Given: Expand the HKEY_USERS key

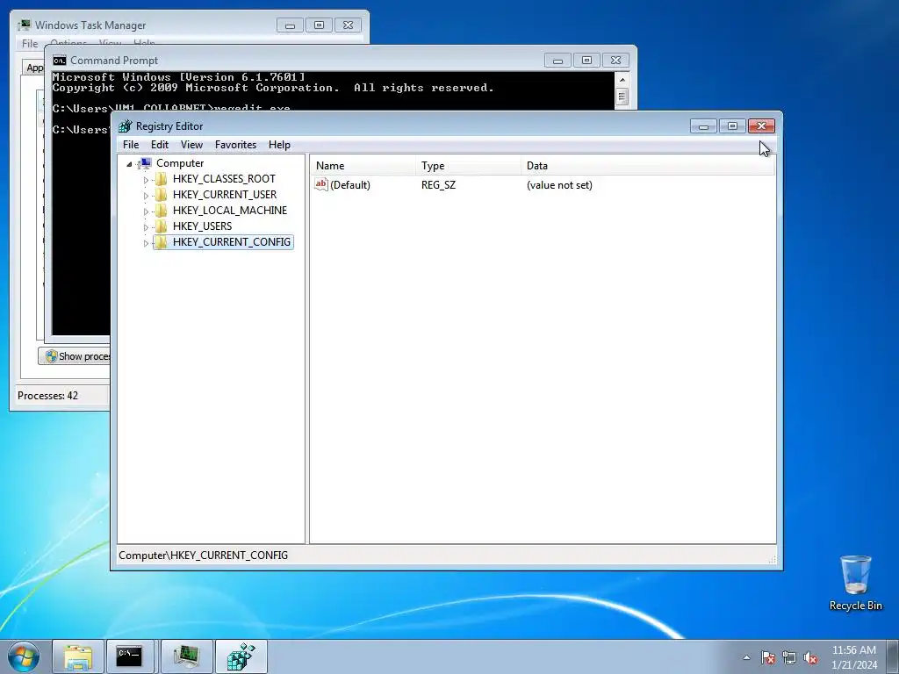Looking at the screenshot, I should pyautogui.click(x=146, y=227).
